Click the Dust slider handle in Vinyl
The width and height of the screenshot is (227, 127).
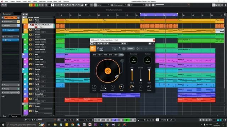point(132,70)
